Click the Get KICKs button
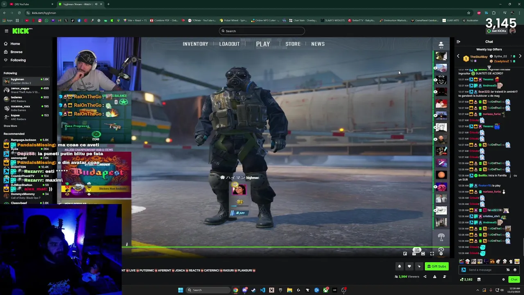The image size is (524, 295). [x=496, y=31]
